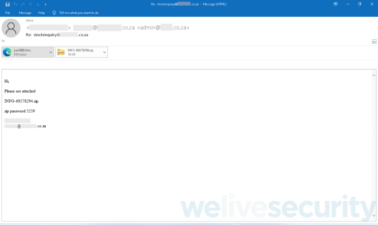Click the Save icon in quick access toolbar

point(7,4)
